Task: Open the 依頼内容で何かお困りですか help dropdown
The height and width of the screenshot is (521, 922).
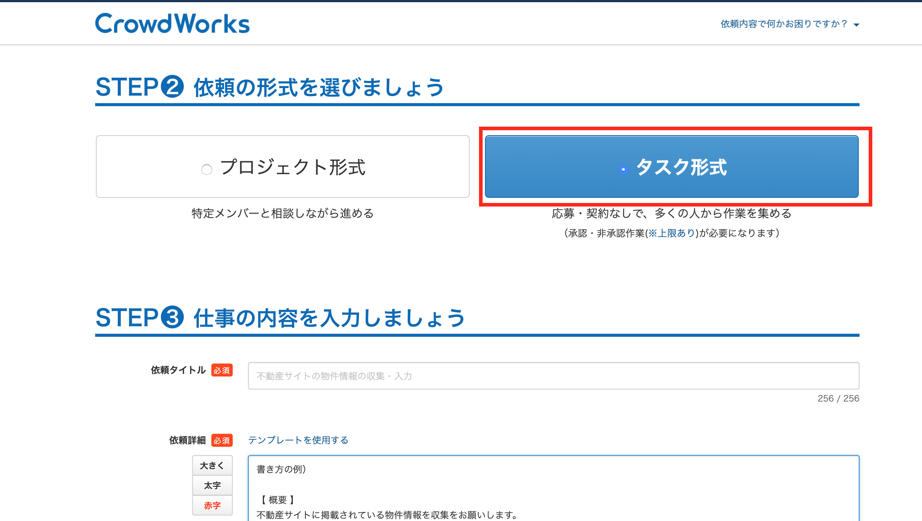Action: pyautogui.click(x=784, y=24)
